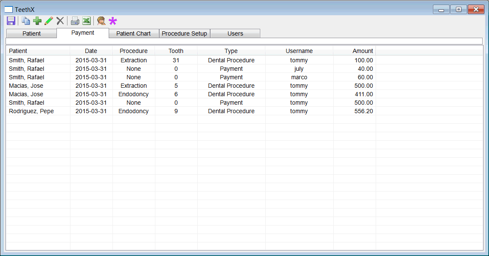Viewport: 489px width, 256px height.
Task: Click Payment type in the marco row
Action: click(x=231, y=77)
